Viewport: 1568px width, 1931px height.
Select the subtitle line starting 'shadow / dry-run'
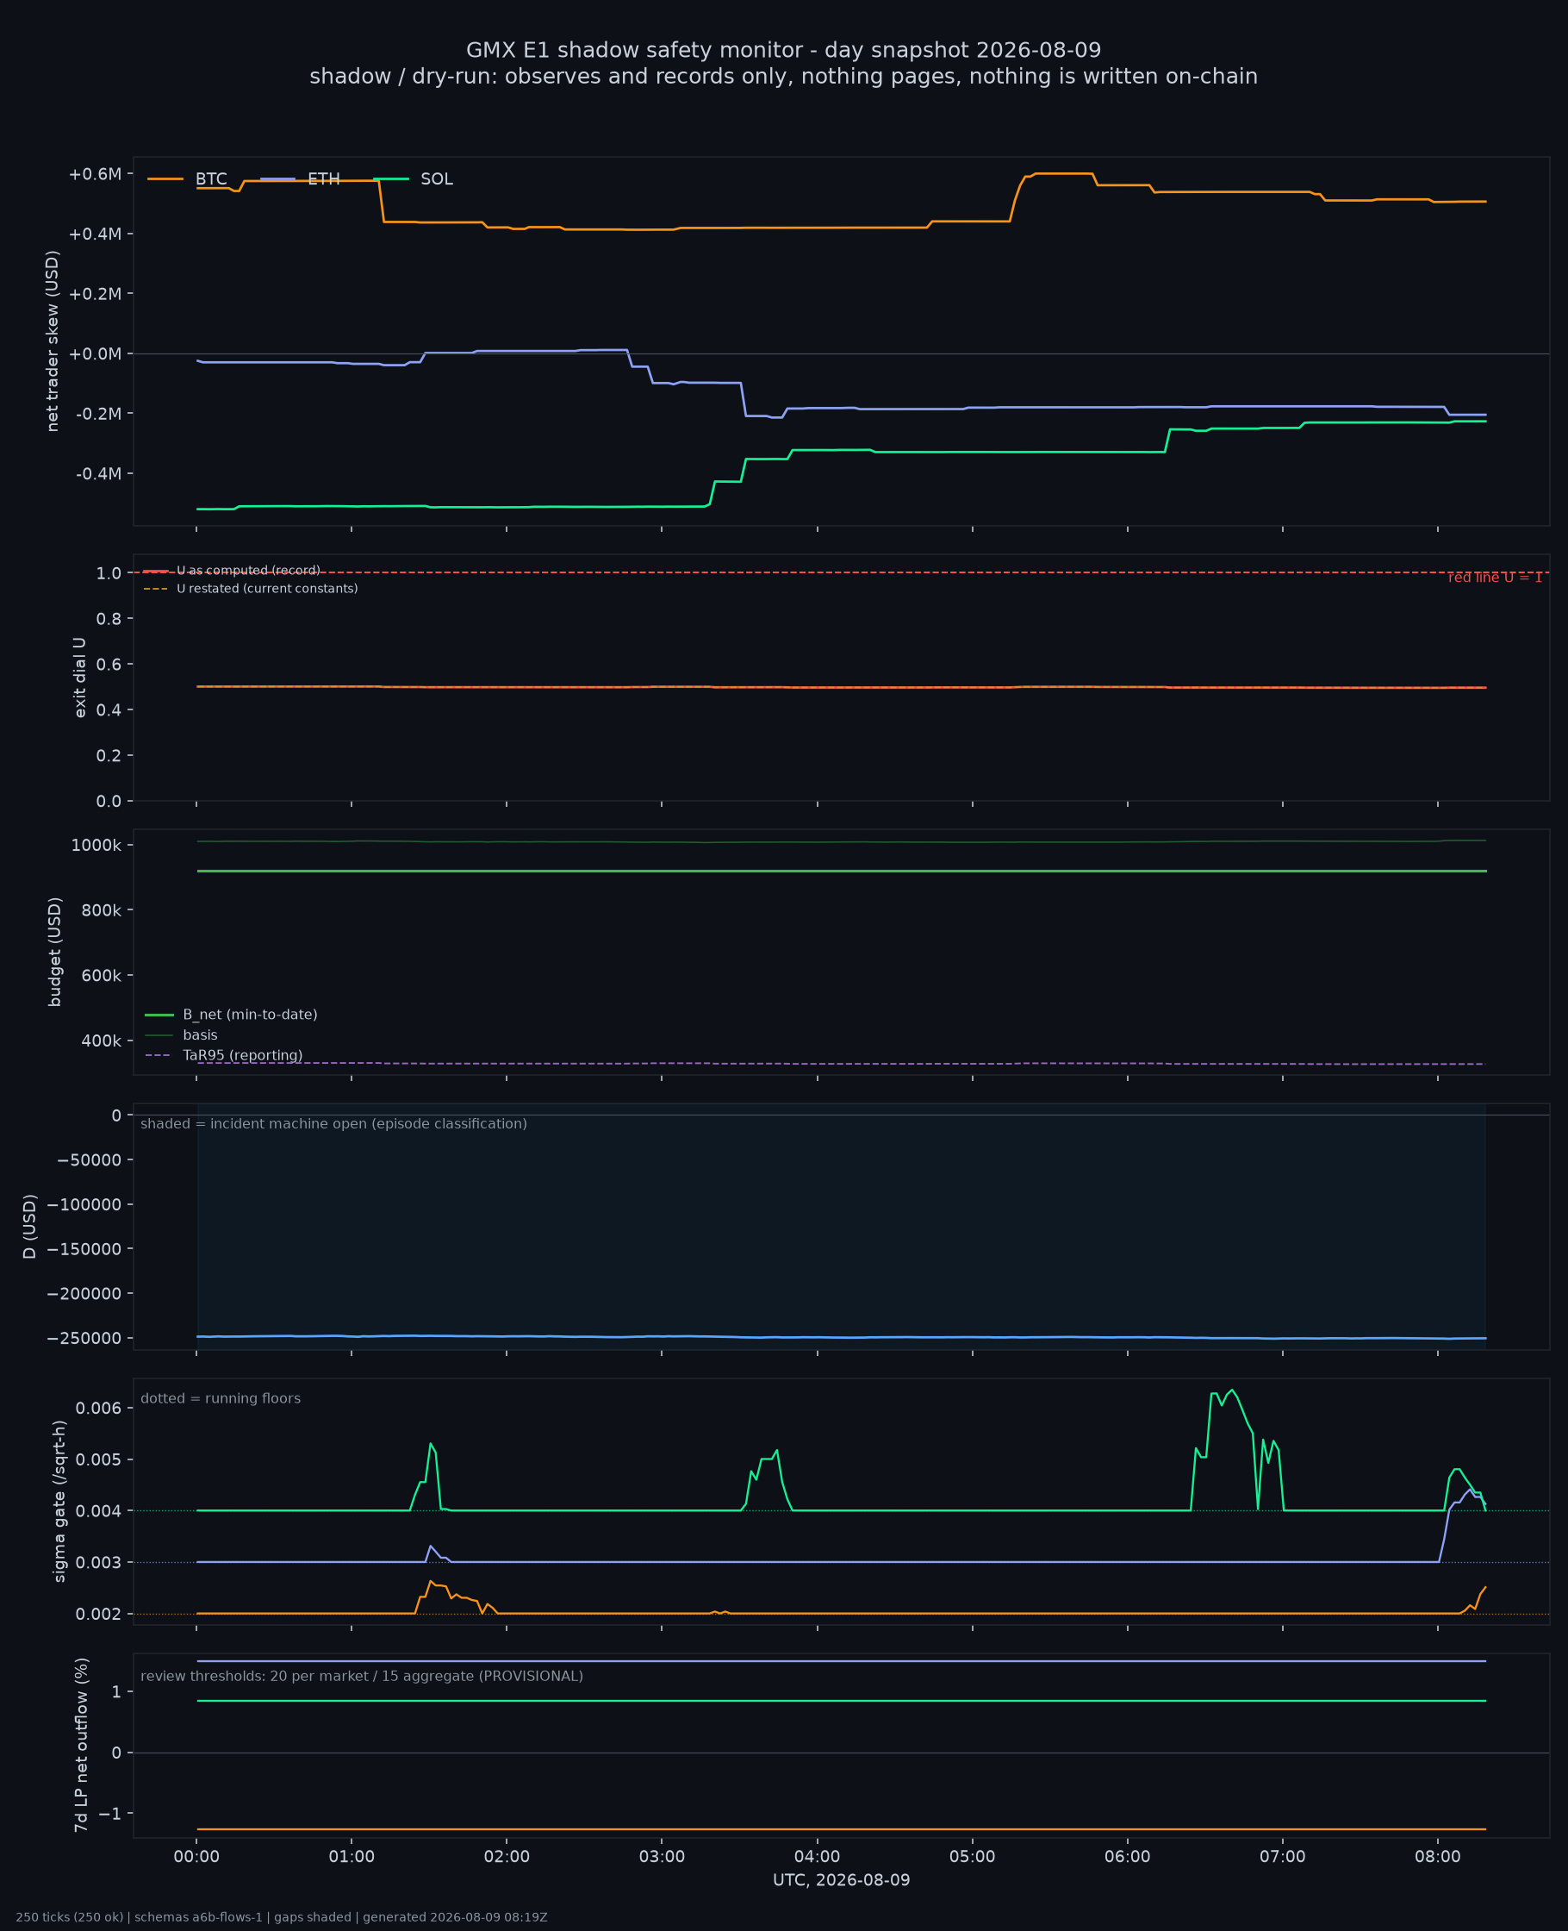click(783, 76)
